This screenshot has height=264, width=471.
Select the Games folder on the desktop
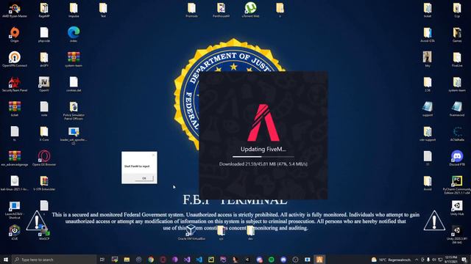point(457,34)
